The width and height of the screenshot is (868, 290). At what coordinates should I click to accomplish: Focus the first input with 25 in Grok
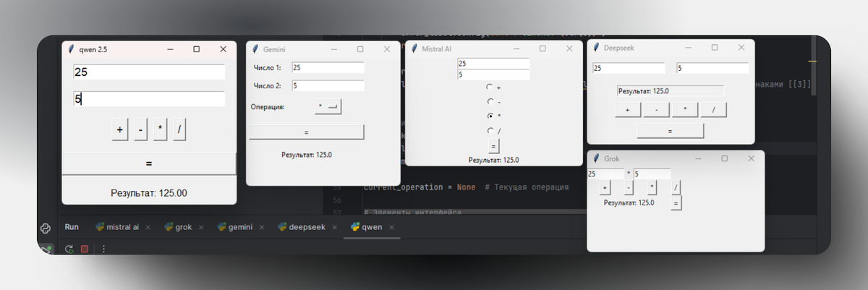pyautogui.click(x=605, y=174)
